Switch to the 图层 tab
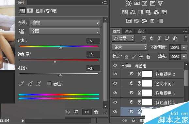 click(x=117, y=31)
